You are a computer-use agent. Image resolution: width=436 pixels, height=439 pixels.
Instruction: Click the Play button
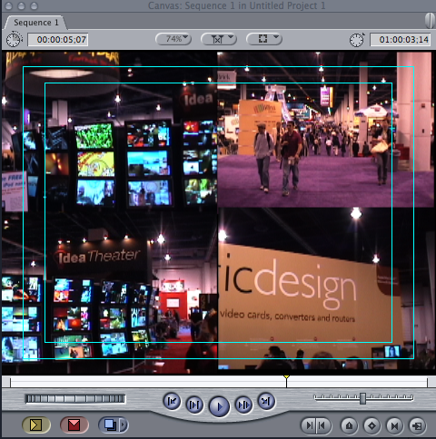coord(219,406)
